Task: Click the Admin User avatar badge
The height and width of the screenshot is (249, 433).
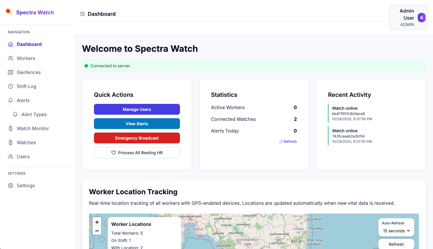Action: [422, 18]
